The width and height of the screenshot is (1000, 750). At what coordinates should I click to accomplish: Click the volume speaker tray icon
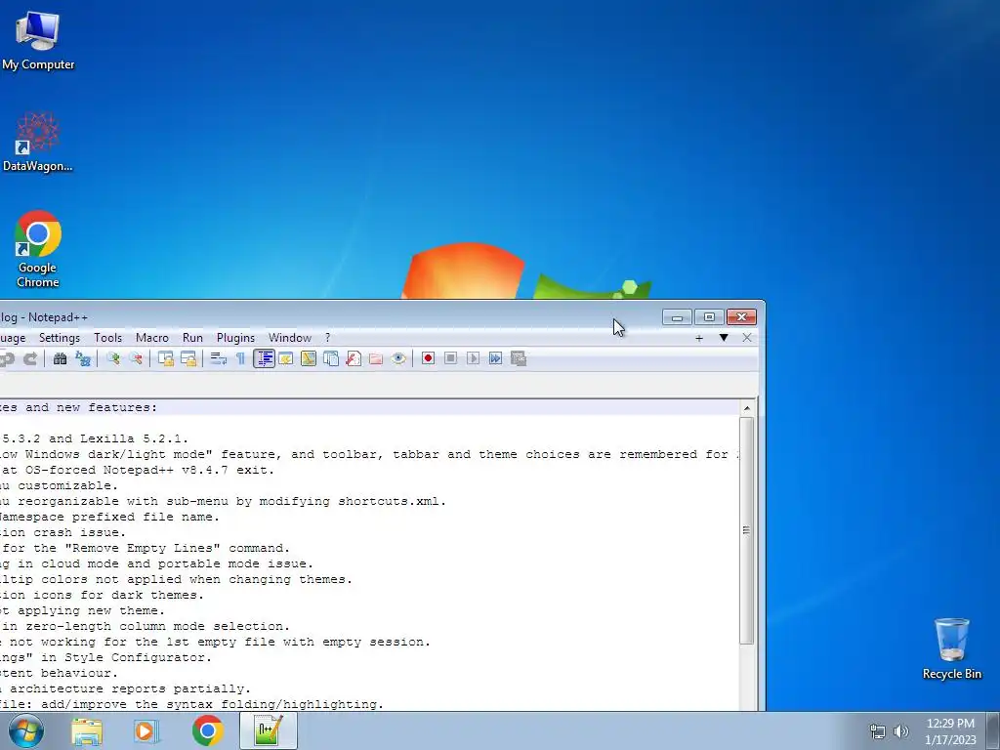pyautogui.click(x=900, y=731)
